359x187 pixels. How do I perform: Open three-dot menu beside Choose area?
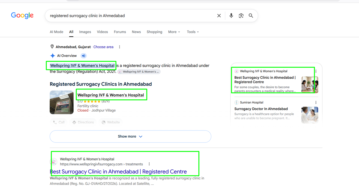tap(119, 47)
